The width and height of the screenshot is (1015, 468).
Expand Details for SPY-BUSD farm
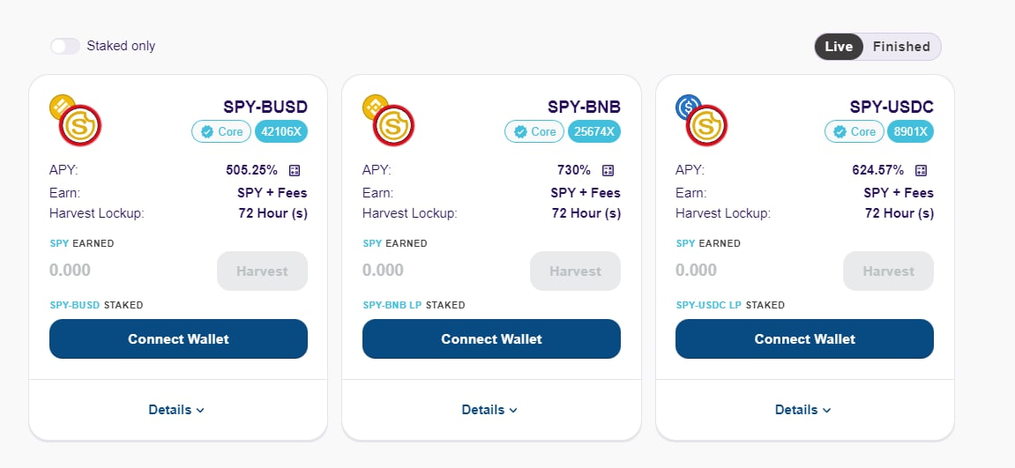click(x=177, y=410)
